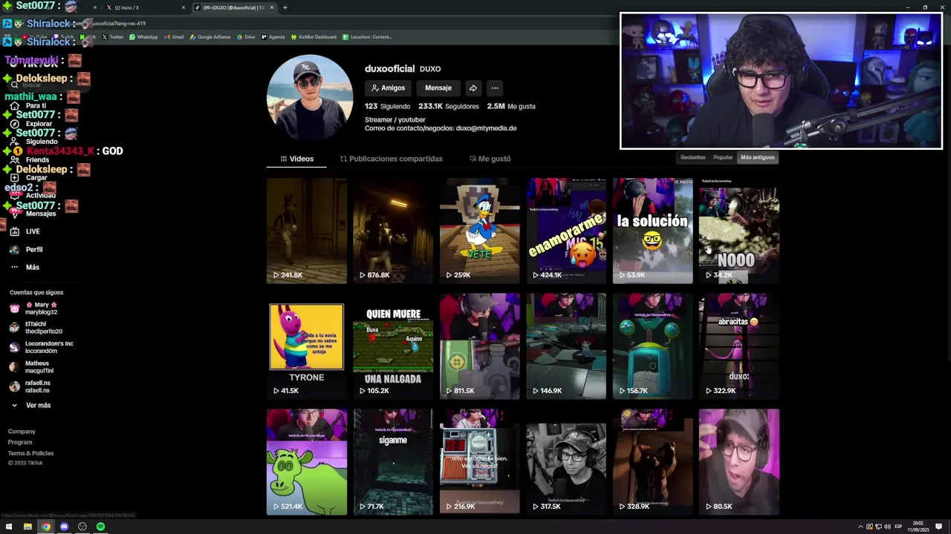Open the Perfil avatar icon
This screenshot has width=951, height=534.
click(x=15, y=249)
